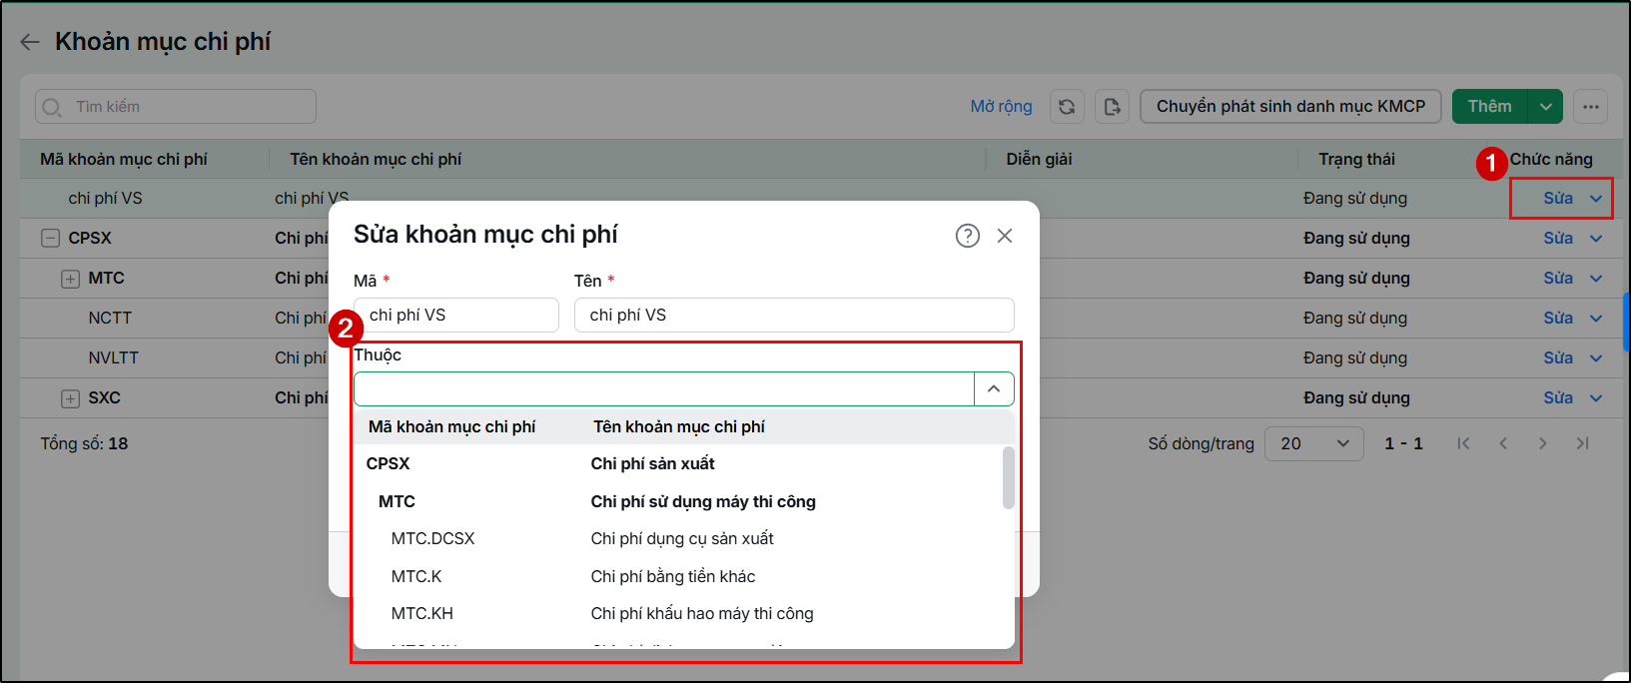Go to the last page of results
1631x683 pixels.
pyautogui.click(x=1583, y=443)
